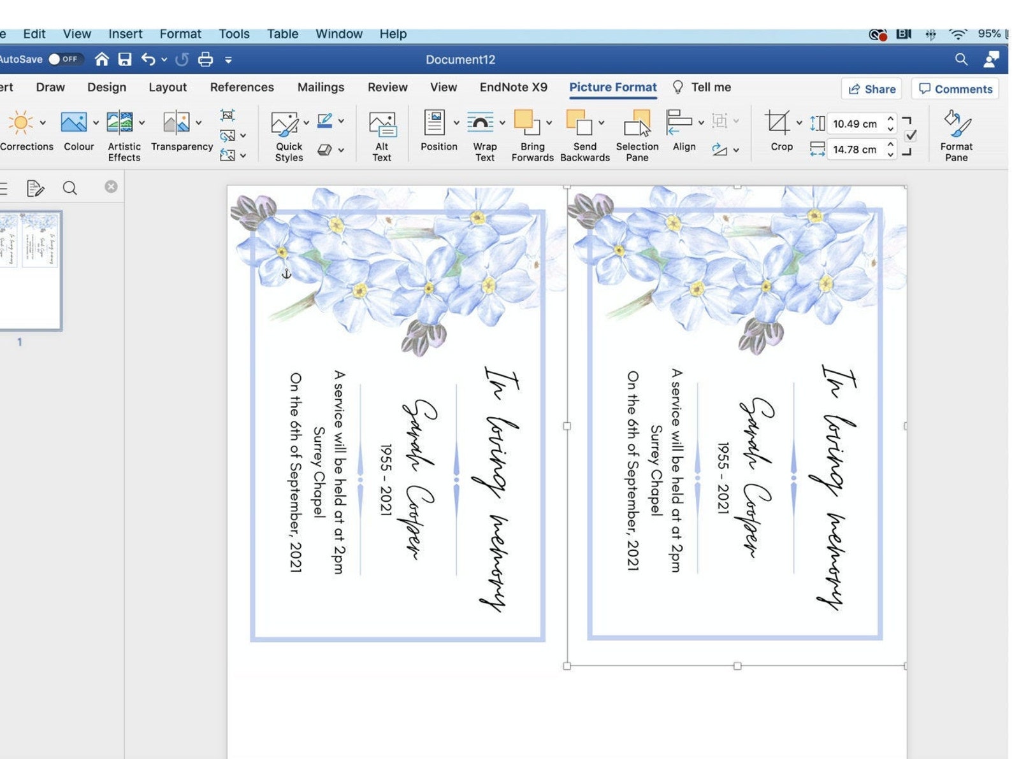The image size is (1012, 759).
Task: Click the Compress Pictures icon
Action: pos(228,115)
